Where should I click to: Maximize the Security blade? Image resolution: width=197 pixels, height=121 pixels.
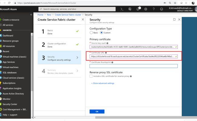point(174,19)
